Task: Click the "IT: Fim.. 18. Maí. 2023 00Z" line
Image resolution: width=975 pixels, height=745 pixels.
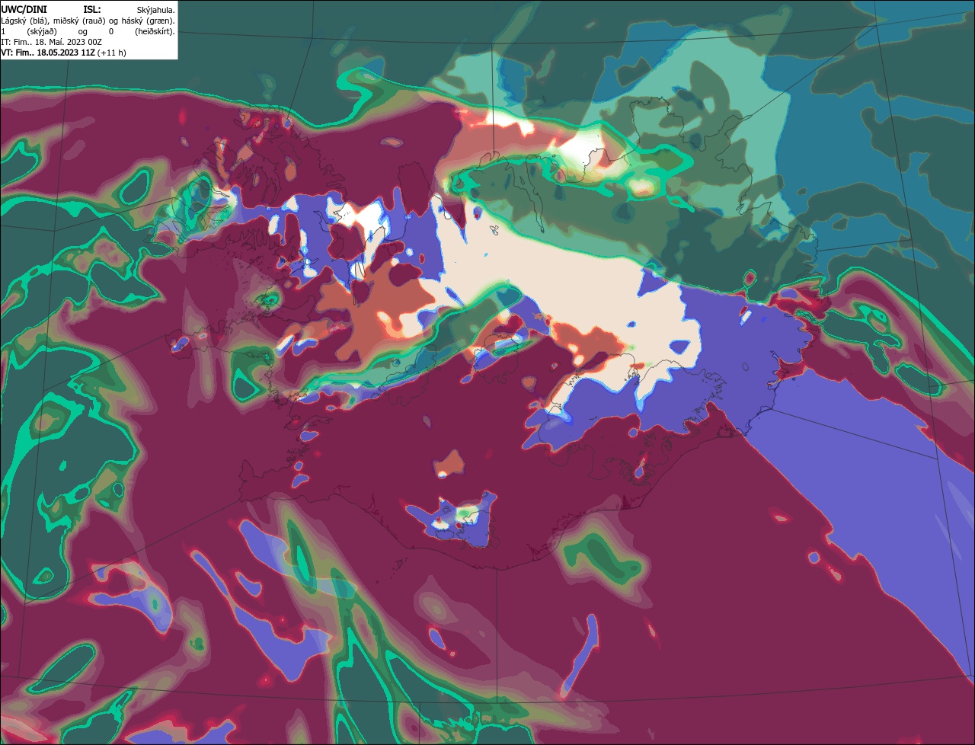Action: 51,43
